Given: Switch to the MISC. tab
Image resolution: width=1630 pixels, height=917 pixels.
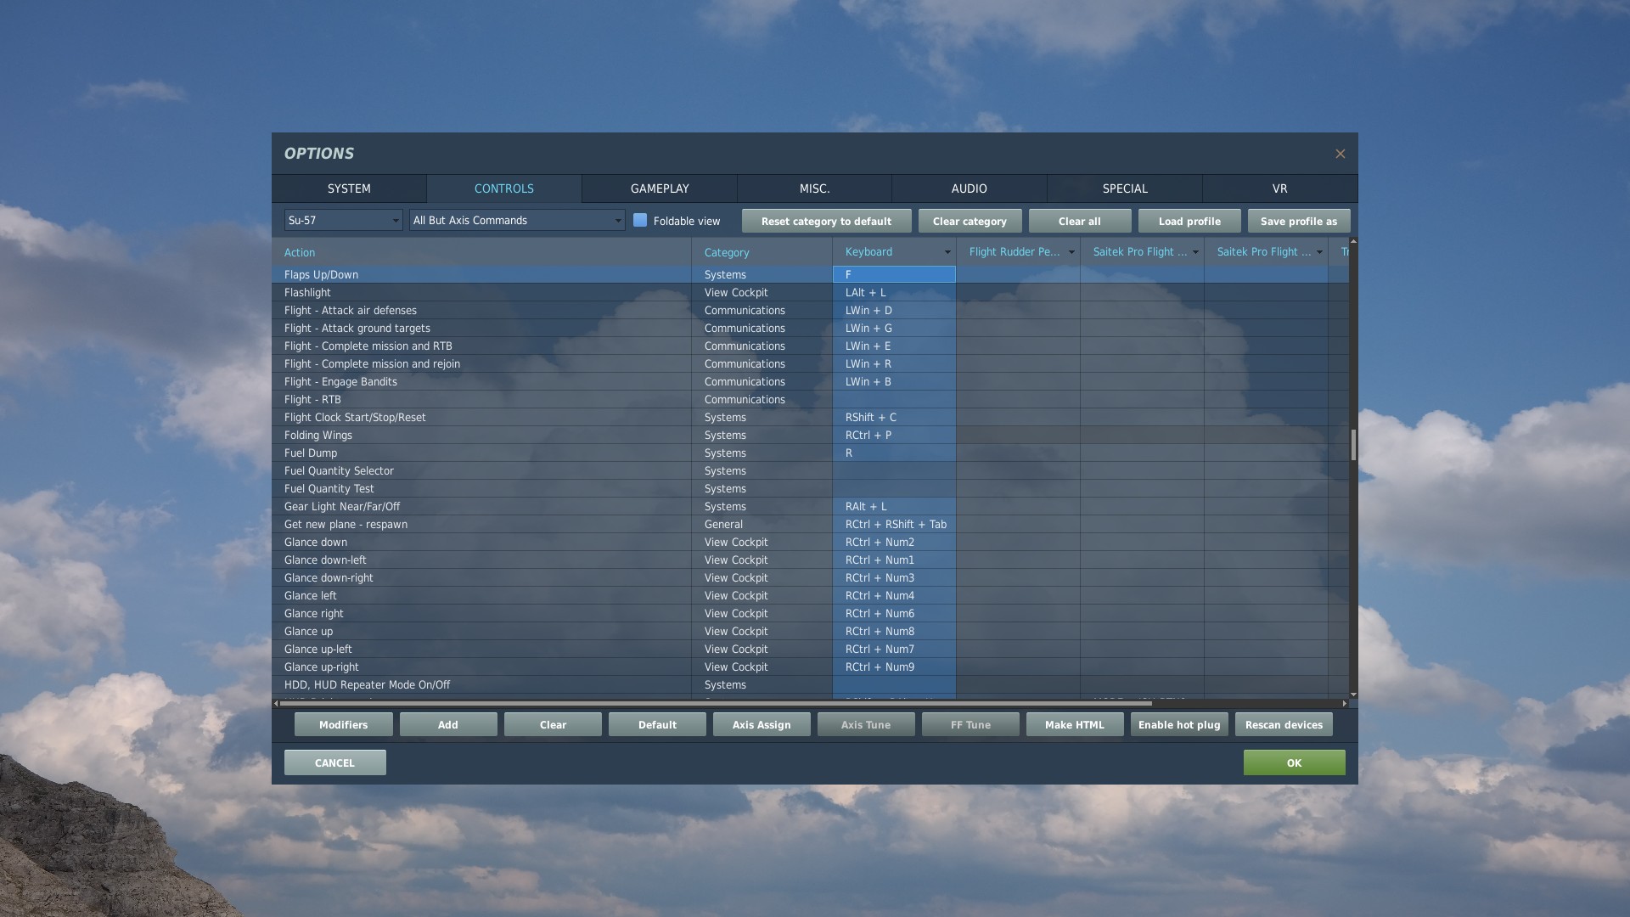Looking at the screenshot, I should coord(814,188).
